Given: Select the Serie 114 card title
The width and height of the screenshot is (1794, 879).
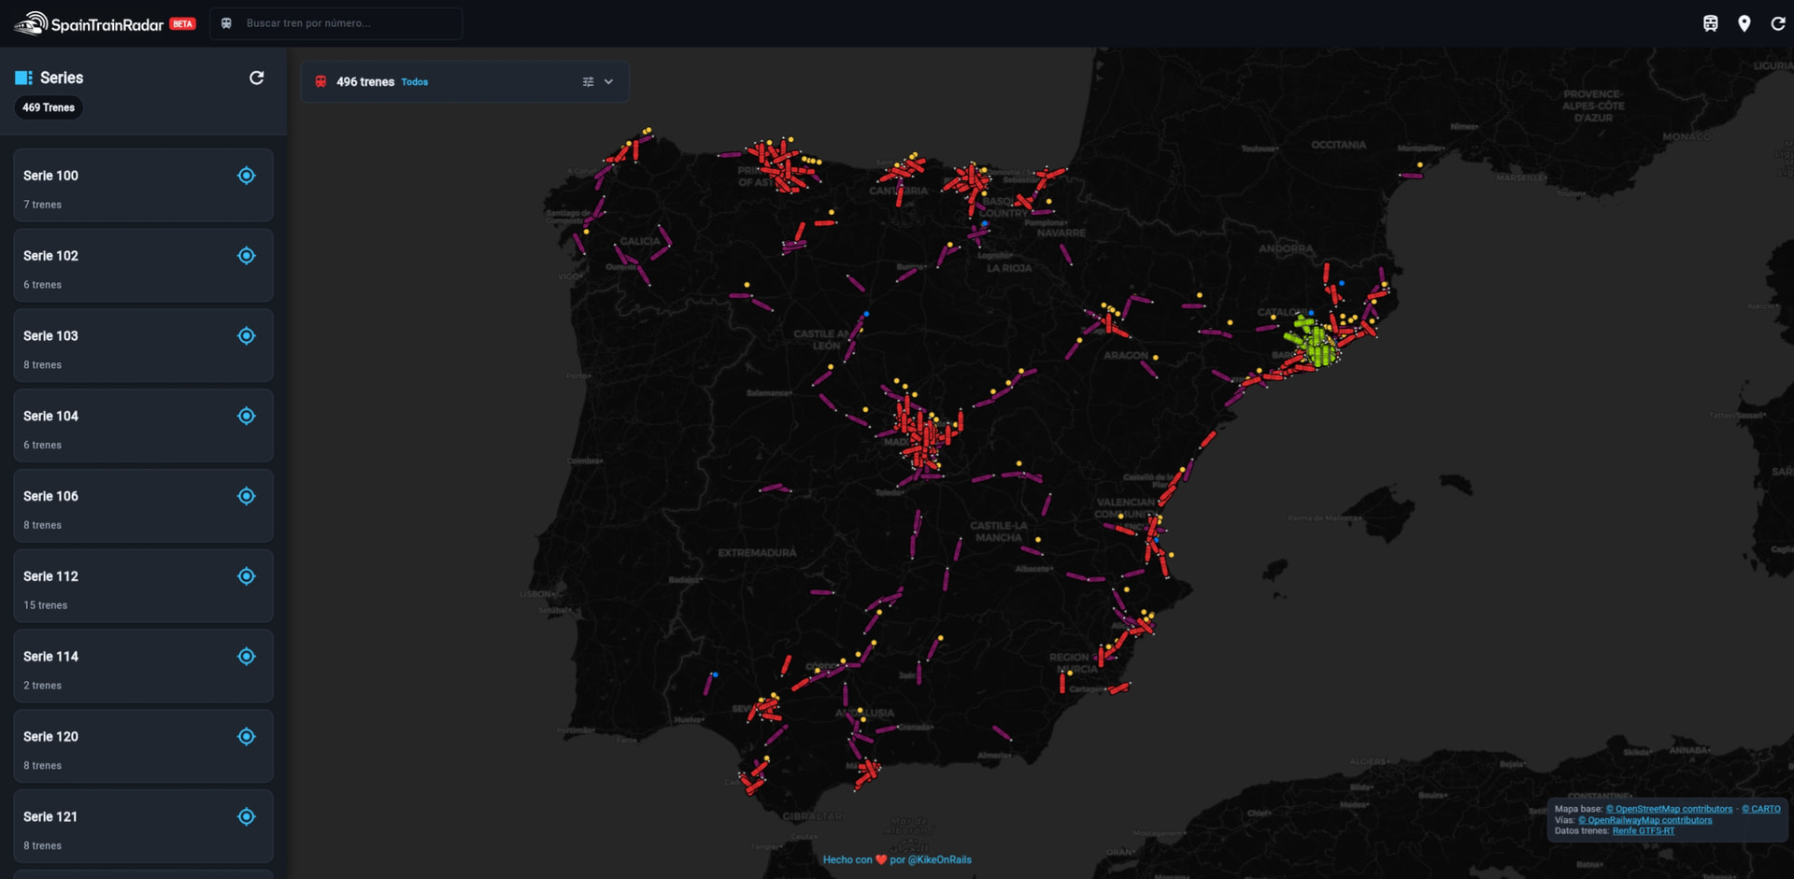Looking at the screenshot, I should (50, 657).
